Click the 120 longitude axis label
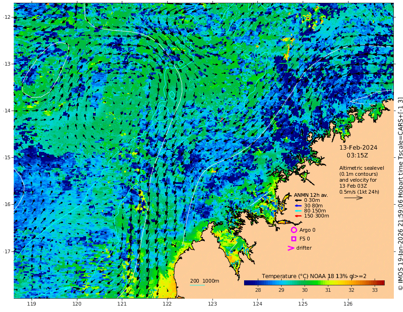The width and height of the screenshot is (403, 312). tap(77, 304)
